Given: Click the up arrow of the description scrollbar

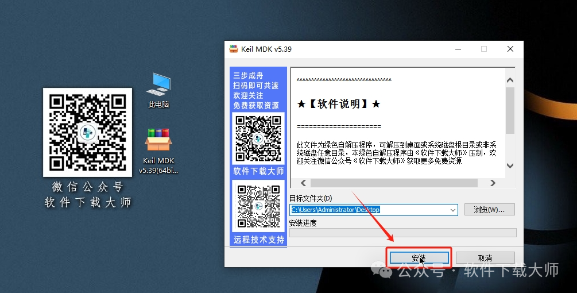Looking at the screenshot, I should [510, 80].
